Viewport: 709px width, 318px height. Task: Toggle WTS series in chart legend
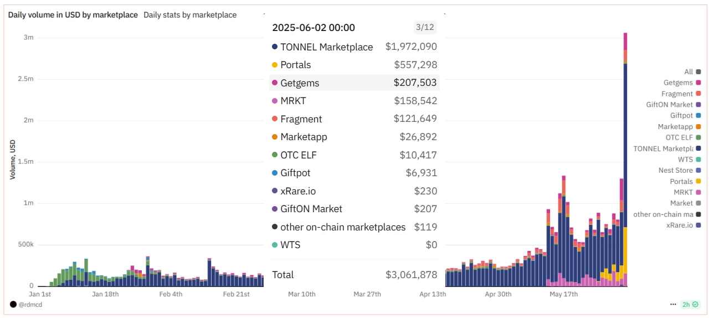click(689, 159)
